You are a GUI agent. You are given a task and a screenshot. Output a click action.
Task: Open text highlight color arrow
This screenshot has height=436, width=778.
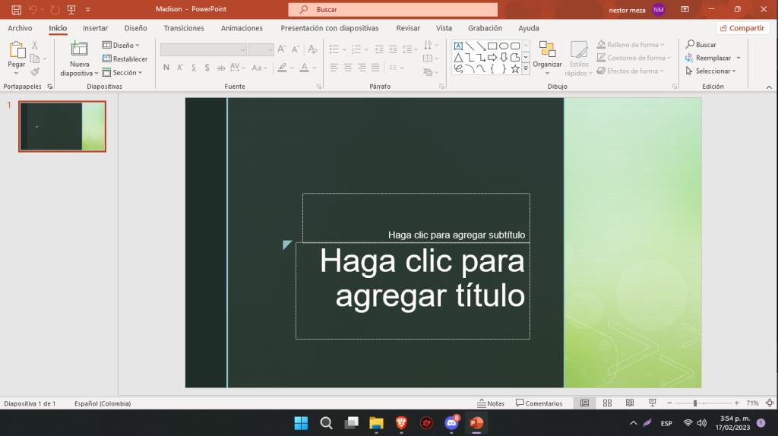(292, 68)
